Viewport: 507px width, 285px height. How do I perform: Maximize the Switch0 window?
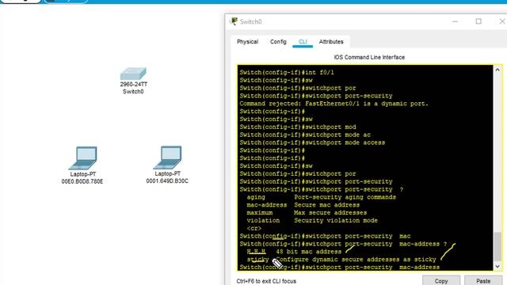click(478, 21)
